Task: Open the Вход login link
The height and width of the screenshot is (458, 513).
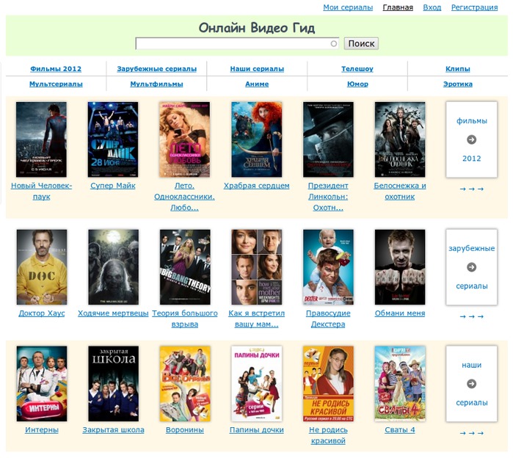Action: click(432, 7)
